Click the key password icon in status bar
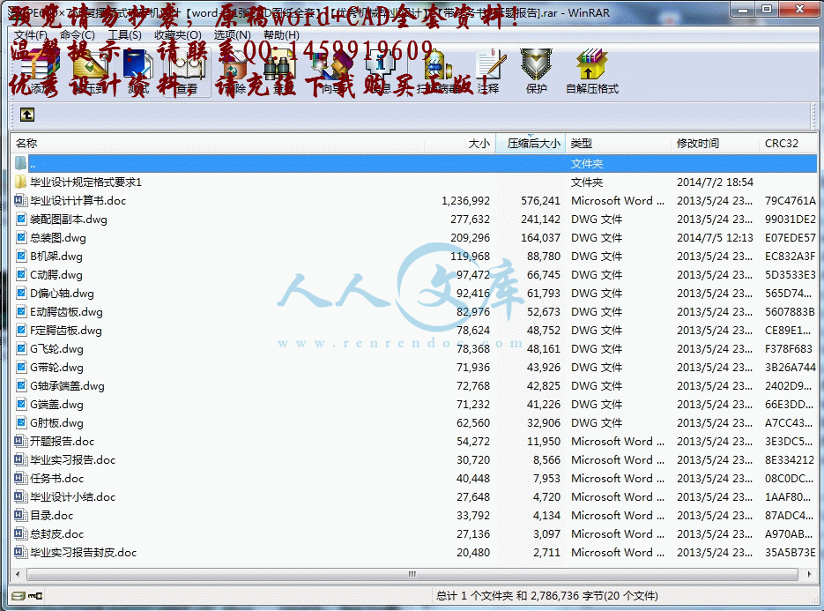This screenshot has height=611, width=824. click(35, 596)
